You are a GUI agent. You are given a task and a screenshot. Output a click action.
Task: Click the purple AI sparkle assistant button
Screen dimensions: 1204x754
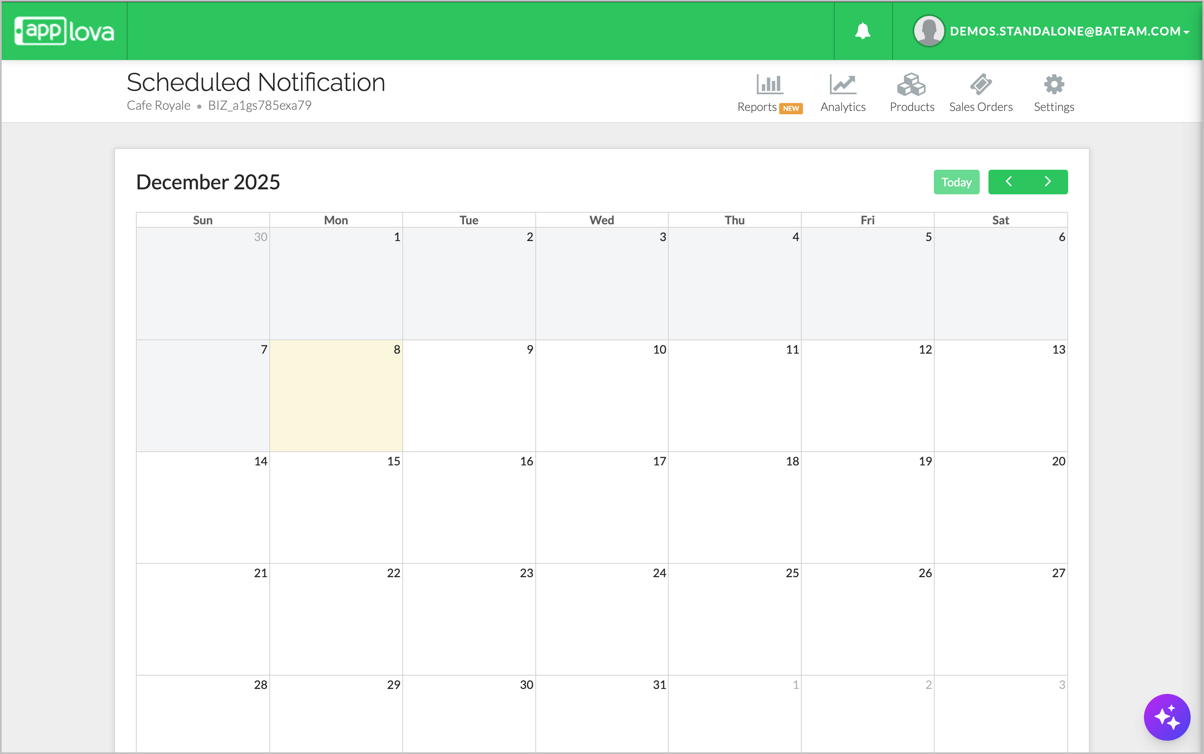1166,717
